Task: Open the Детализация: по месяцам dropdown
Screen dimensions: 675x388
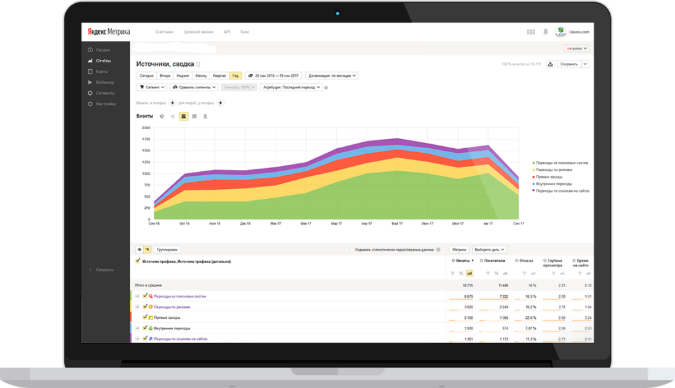Action: 332,76
